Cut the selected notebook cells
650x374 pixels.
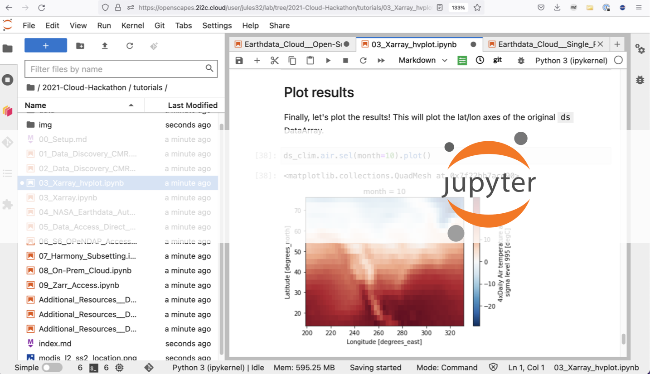pyautogui.click(x=274, y=60)
